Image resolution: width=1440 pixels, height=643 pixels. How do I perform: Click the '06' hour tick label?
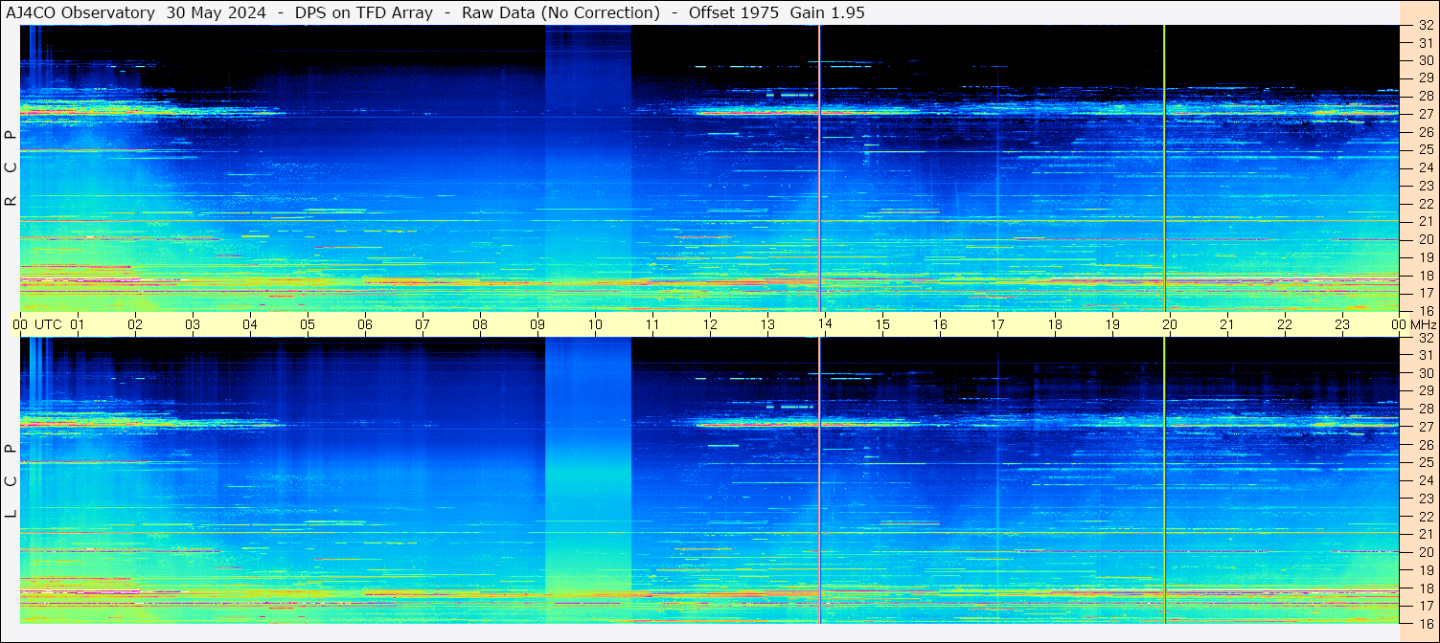pyautogui.click(x=365, y=324)
